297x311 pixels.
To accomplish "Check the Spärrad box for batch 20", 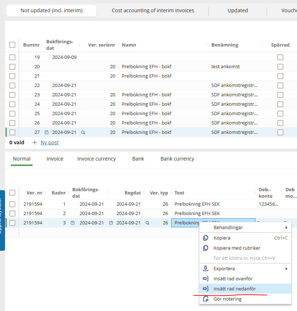I will [x=280, y=67].
